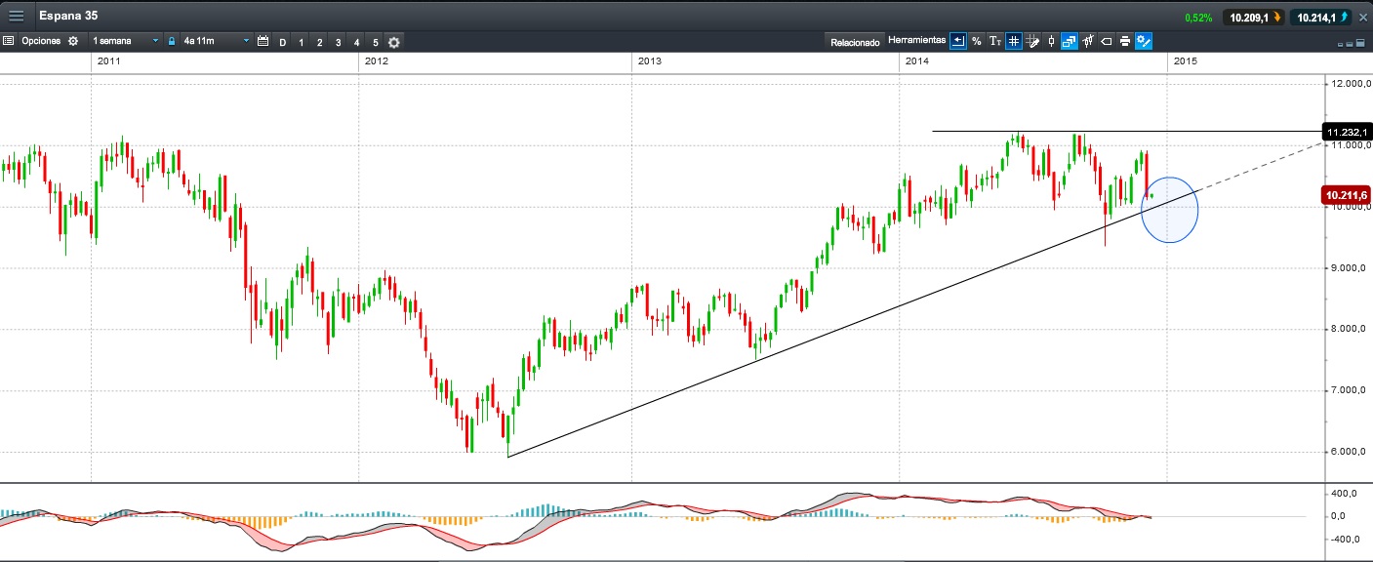Open the print chart icon
This screenshot has height=562, width=1373.
point(1125,41)
